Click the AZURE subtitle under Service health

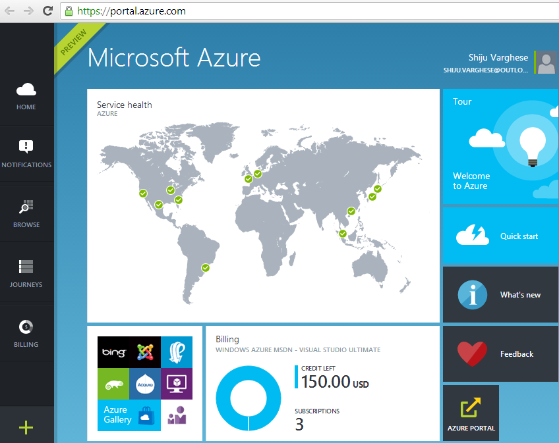(x=107, y=114)
